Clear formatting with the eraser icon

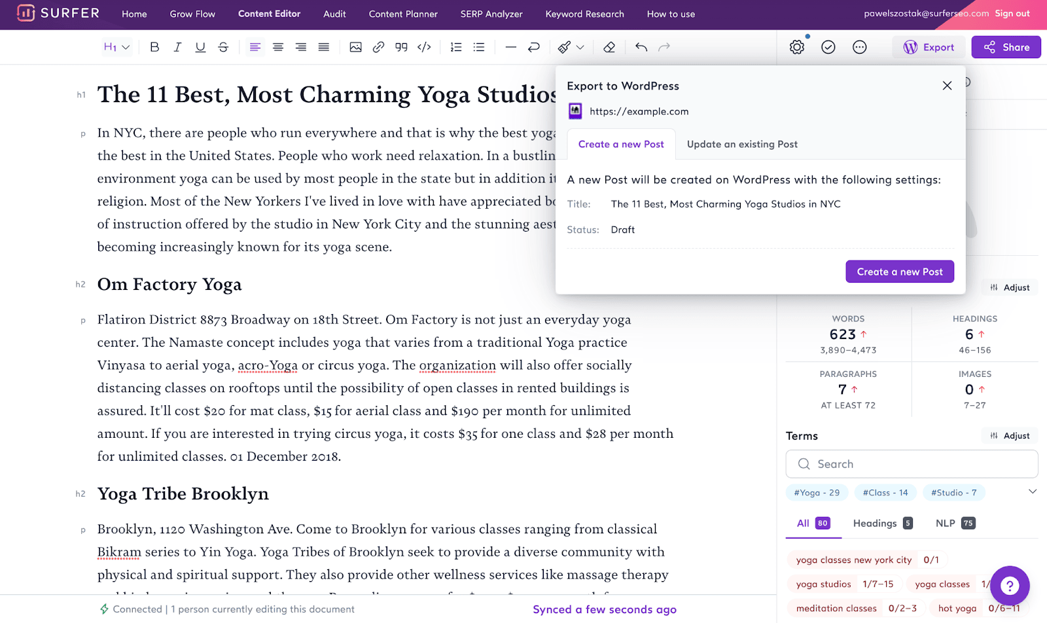pos(609,47)
